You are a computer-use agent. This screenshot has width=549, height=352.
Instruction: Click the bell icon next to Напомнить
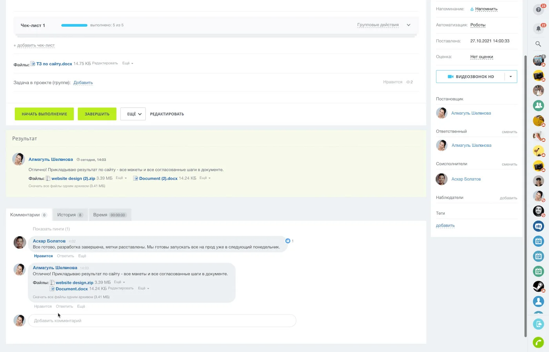[x=472, y=9]
